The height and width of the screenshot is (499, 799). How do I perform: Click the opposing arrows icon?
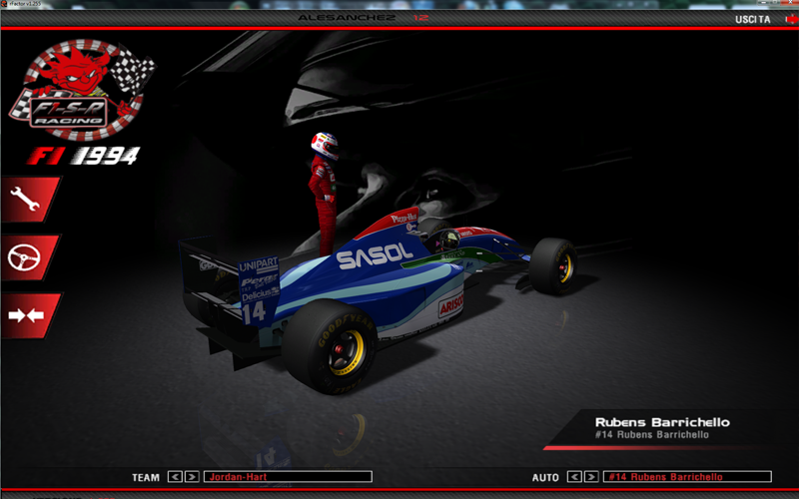(x=27, y=315)
